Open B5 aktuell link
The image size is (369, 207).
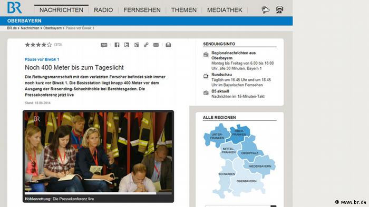click(x=220, y=91)
